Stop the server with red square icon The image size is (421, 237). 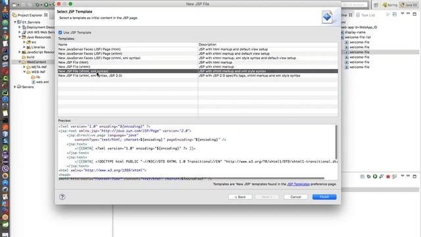pyautogui.click(x=388, y=176)
